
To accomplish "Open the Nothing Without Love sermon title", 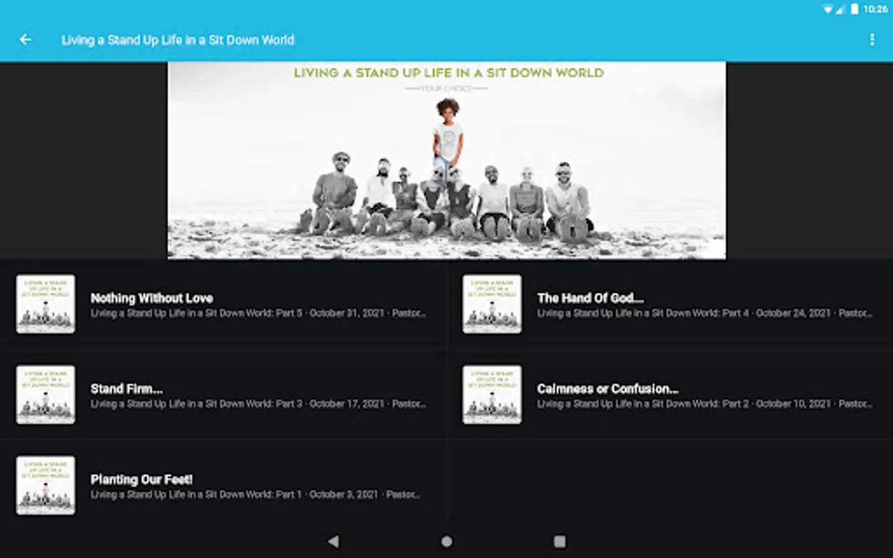I will pyautogui.click(x=152, y=298).
